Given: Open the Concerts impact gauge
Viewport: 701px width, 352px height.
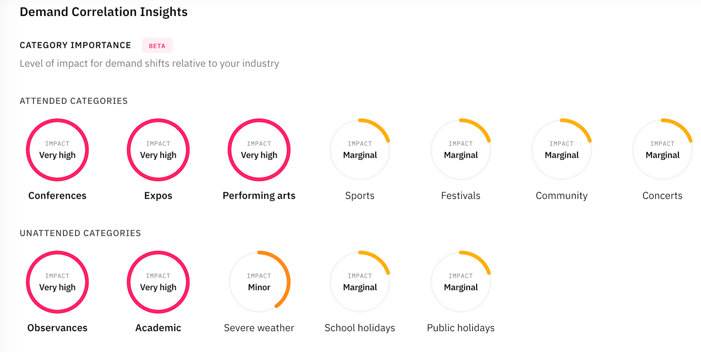Looking at the screenshot, I should click(x=662, y=150).
